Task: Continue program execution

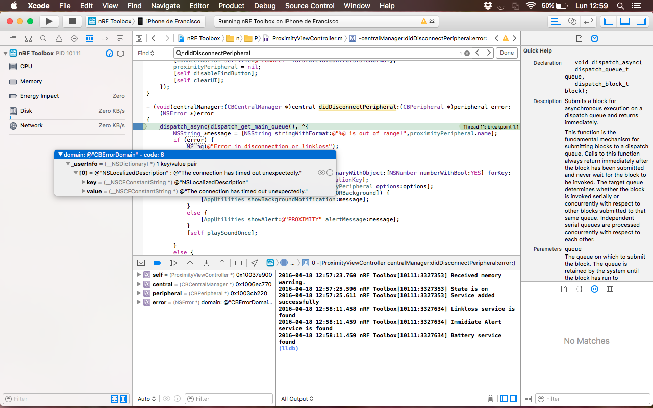Action: point(173,263)
